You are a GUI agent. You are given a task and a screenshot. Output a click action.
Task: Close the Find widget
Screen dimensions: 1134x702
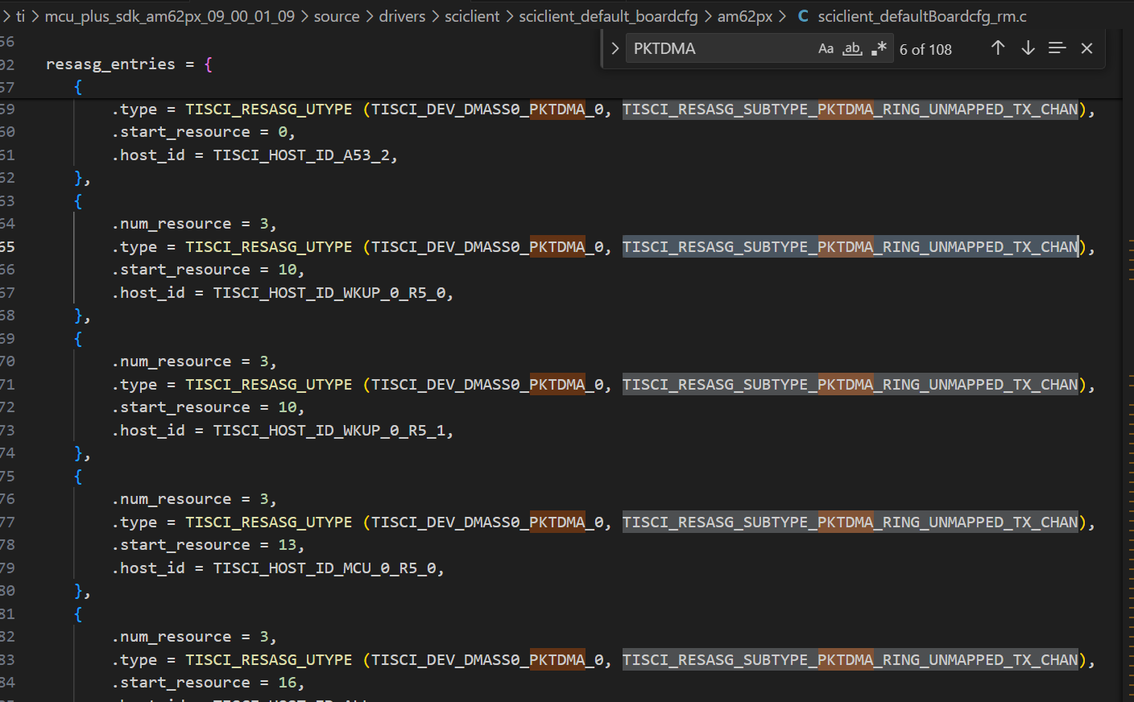(x=1086, y=48)
